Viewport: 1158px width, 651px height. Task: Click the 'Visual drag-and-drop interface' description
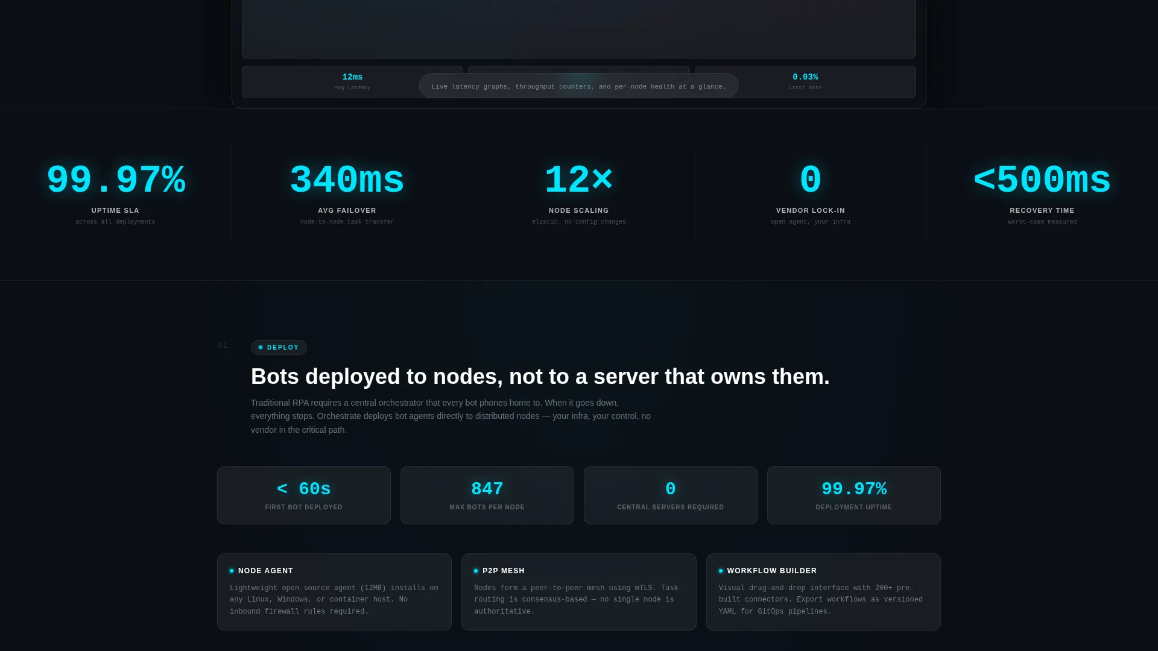(821, 599)
